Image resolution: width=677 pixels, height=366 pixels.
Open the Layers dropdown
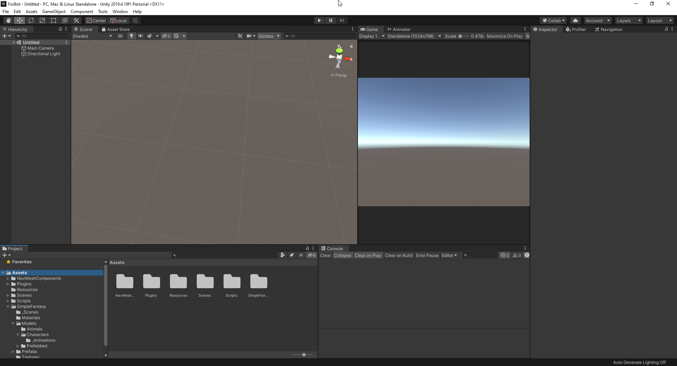click(x=629, y=21)
